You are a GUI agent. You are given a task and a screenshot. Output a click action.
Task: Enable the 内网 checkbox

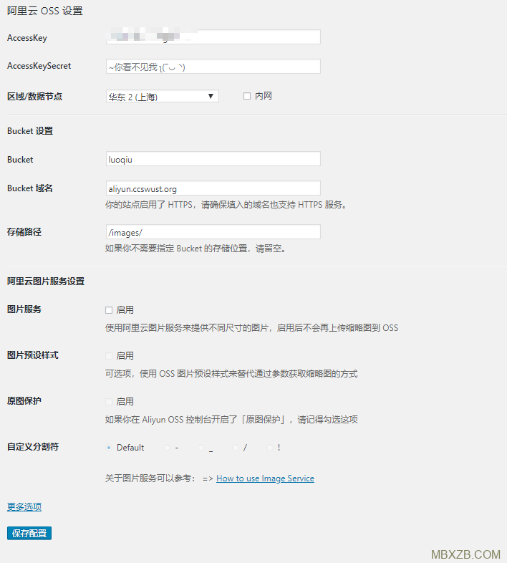247,96
